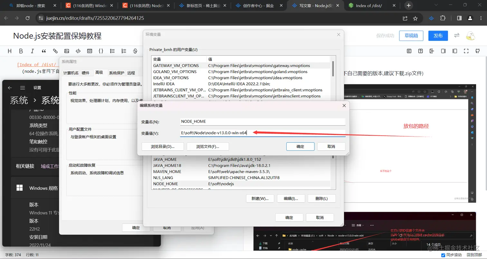Select JAVA_HOME18 row in system variables
The image size is (487, 259).
pyautogui.click(x=242, y=166)
